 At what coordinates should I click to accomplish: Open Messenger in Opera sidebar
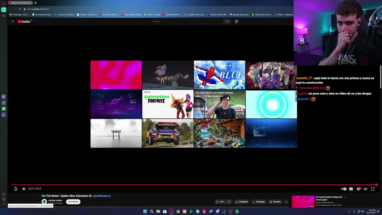coord(4,103)
